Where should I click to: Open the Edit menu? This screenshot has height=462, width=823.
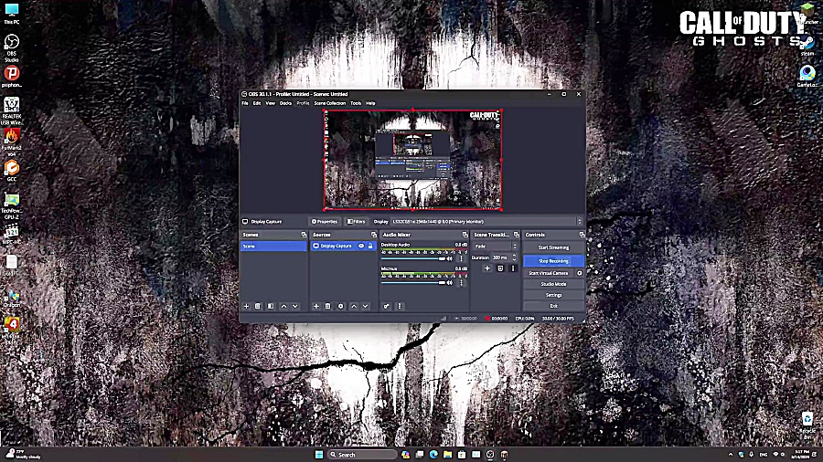[x=257, y=103]
